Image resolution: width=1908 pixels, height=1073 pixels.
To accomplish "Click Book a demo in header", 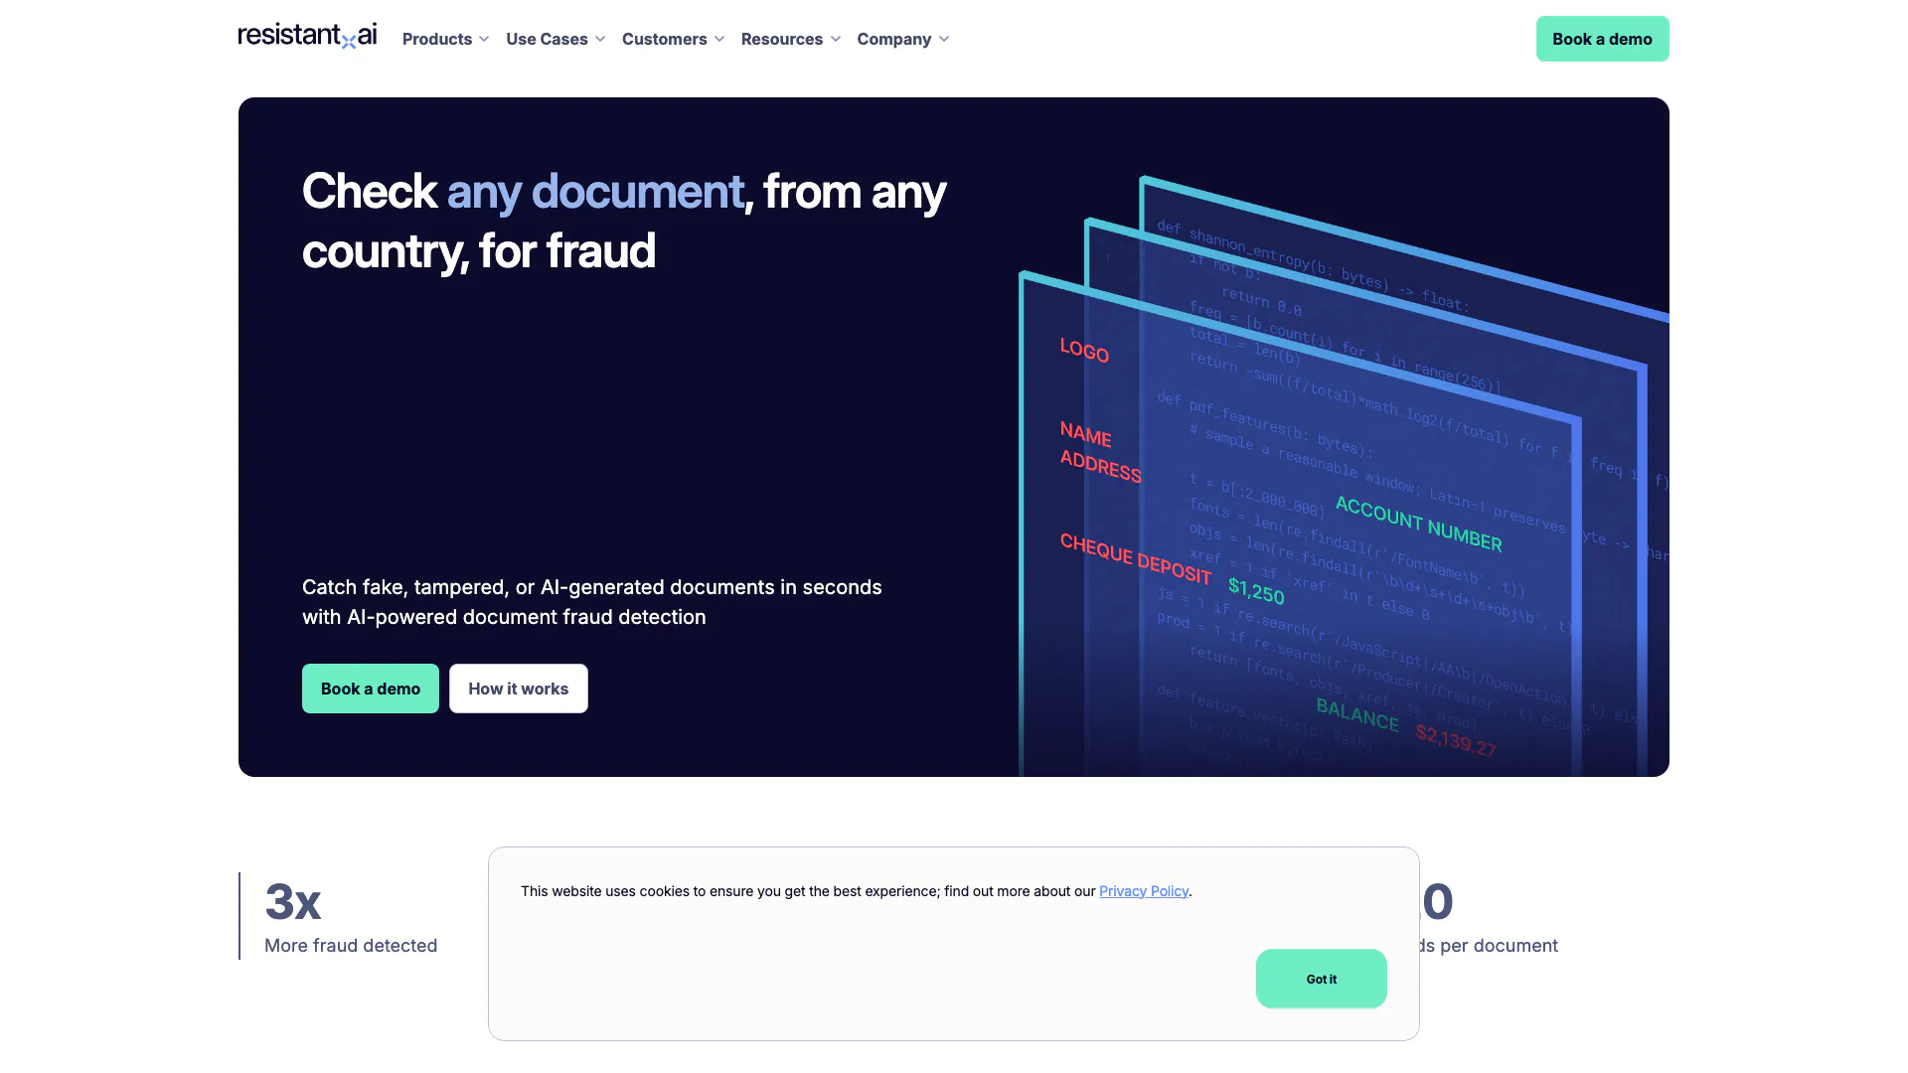I will click(x=1602, y=39).
